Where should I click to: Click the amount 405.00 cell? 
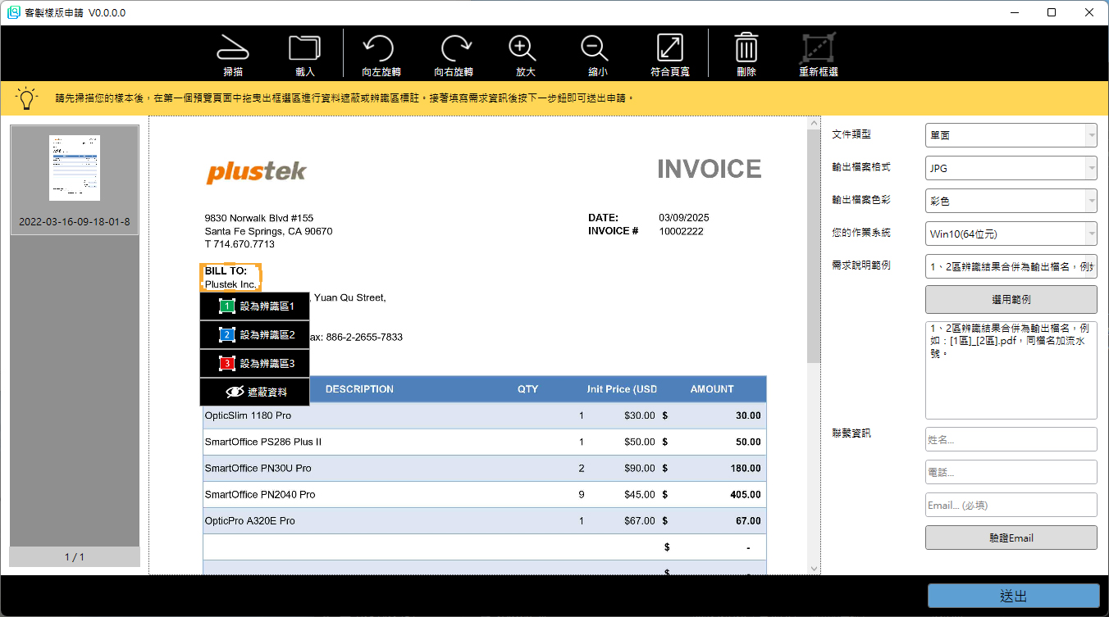[x=746, y=495]
